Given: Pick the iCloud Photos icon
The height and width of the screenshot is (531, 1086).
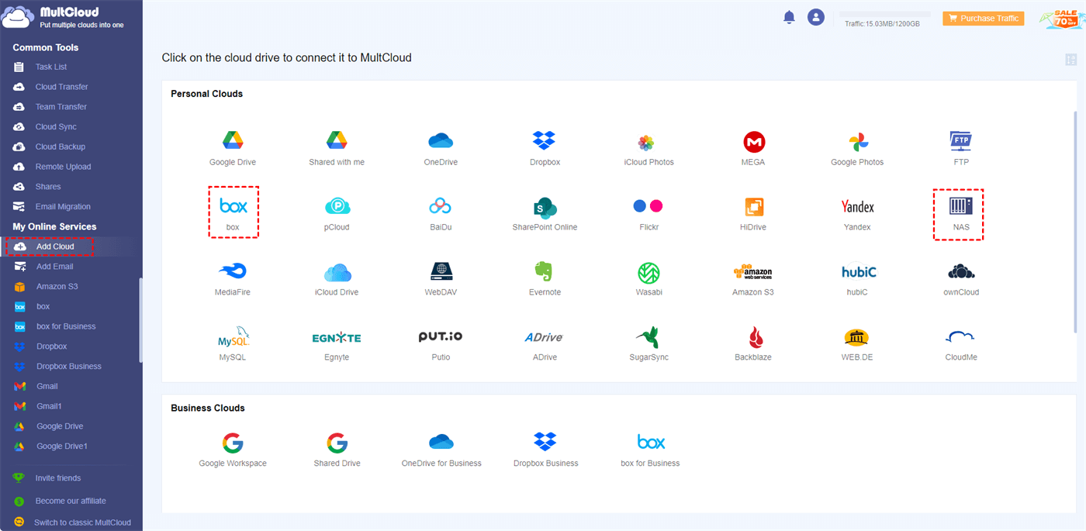Looking at the screenshot, I should pos(646,143).
